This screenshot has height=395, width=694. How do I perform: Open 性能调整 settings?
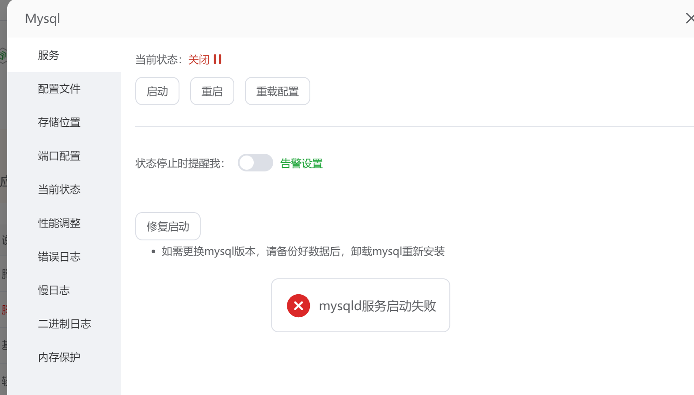tap(64, 223)
